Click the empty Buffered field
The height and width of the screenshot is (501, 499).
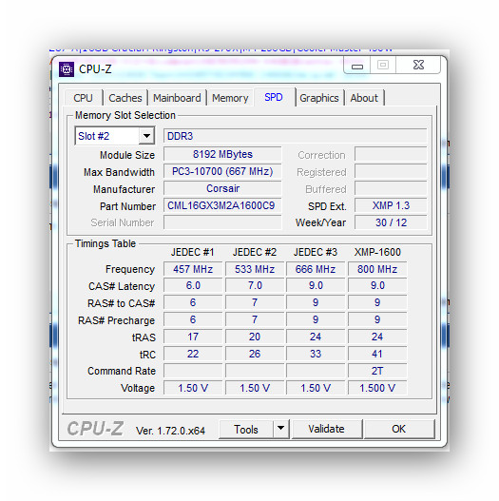point(391,188)
